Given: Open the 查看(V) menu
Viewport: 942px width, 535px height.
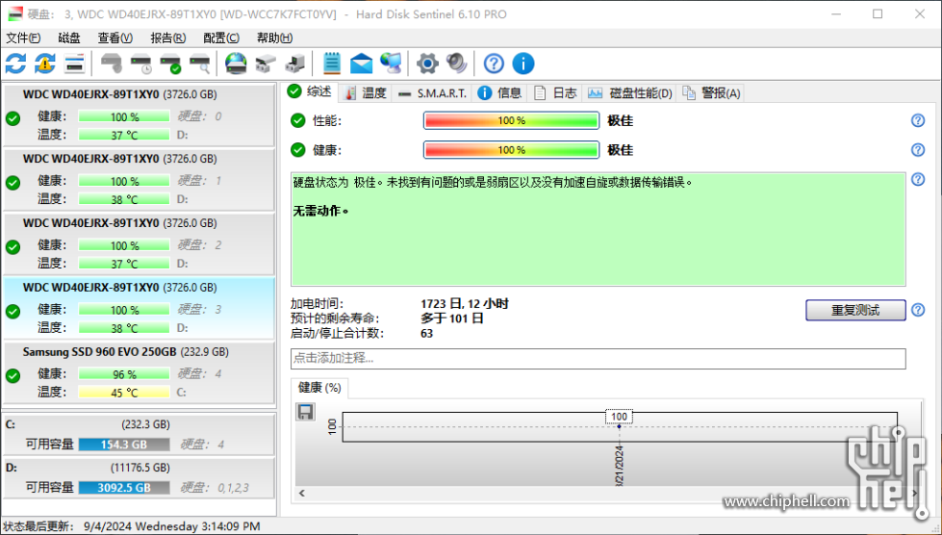Looking at the screenshot, I should click(115, 38).
